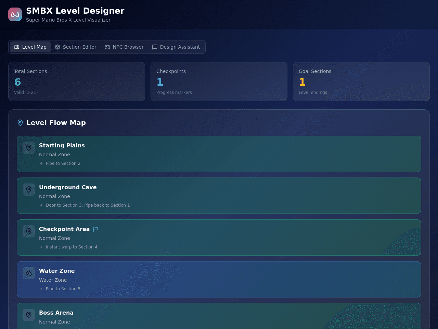The width and height of the screenshot is (438, 329).
Task: Click the Starting Plains pin icon
Action: (29, 148)
